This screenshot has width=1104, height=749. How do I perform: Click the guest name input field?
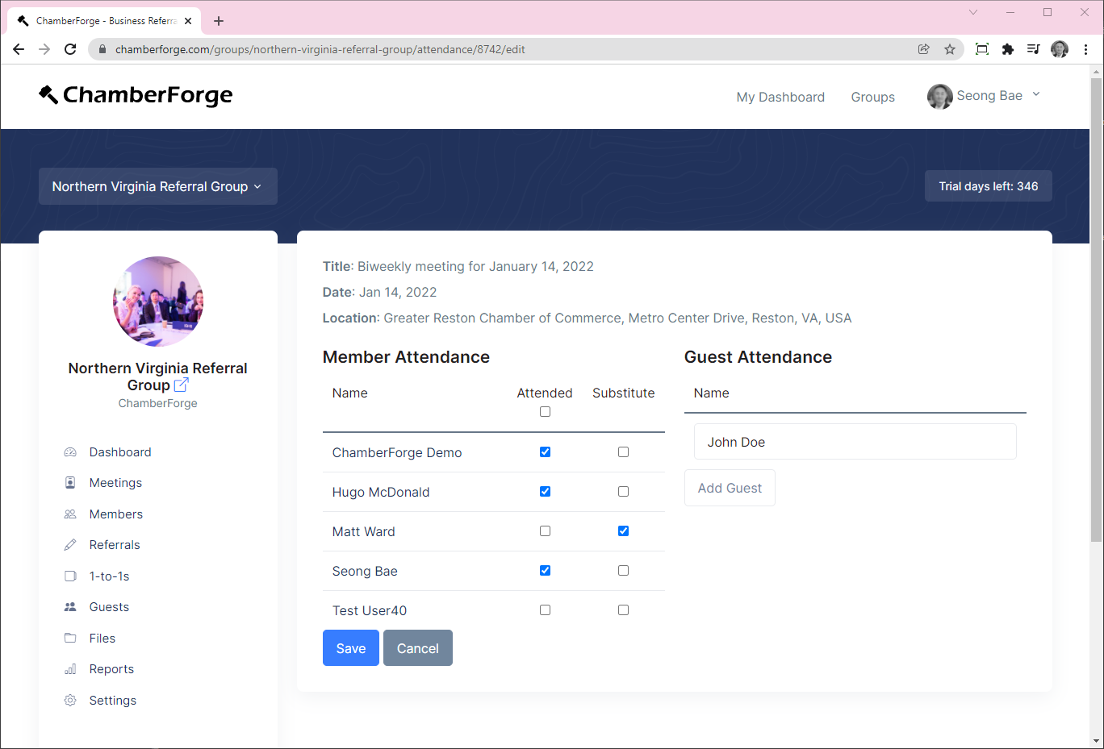855,442
